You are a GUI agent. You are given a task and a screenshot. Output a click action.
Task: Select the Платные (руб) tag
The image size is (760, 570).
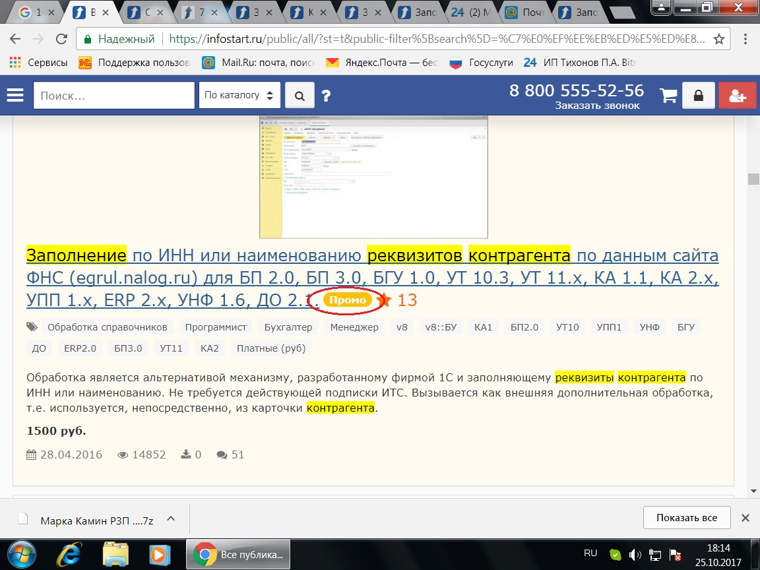pos(271,348)
